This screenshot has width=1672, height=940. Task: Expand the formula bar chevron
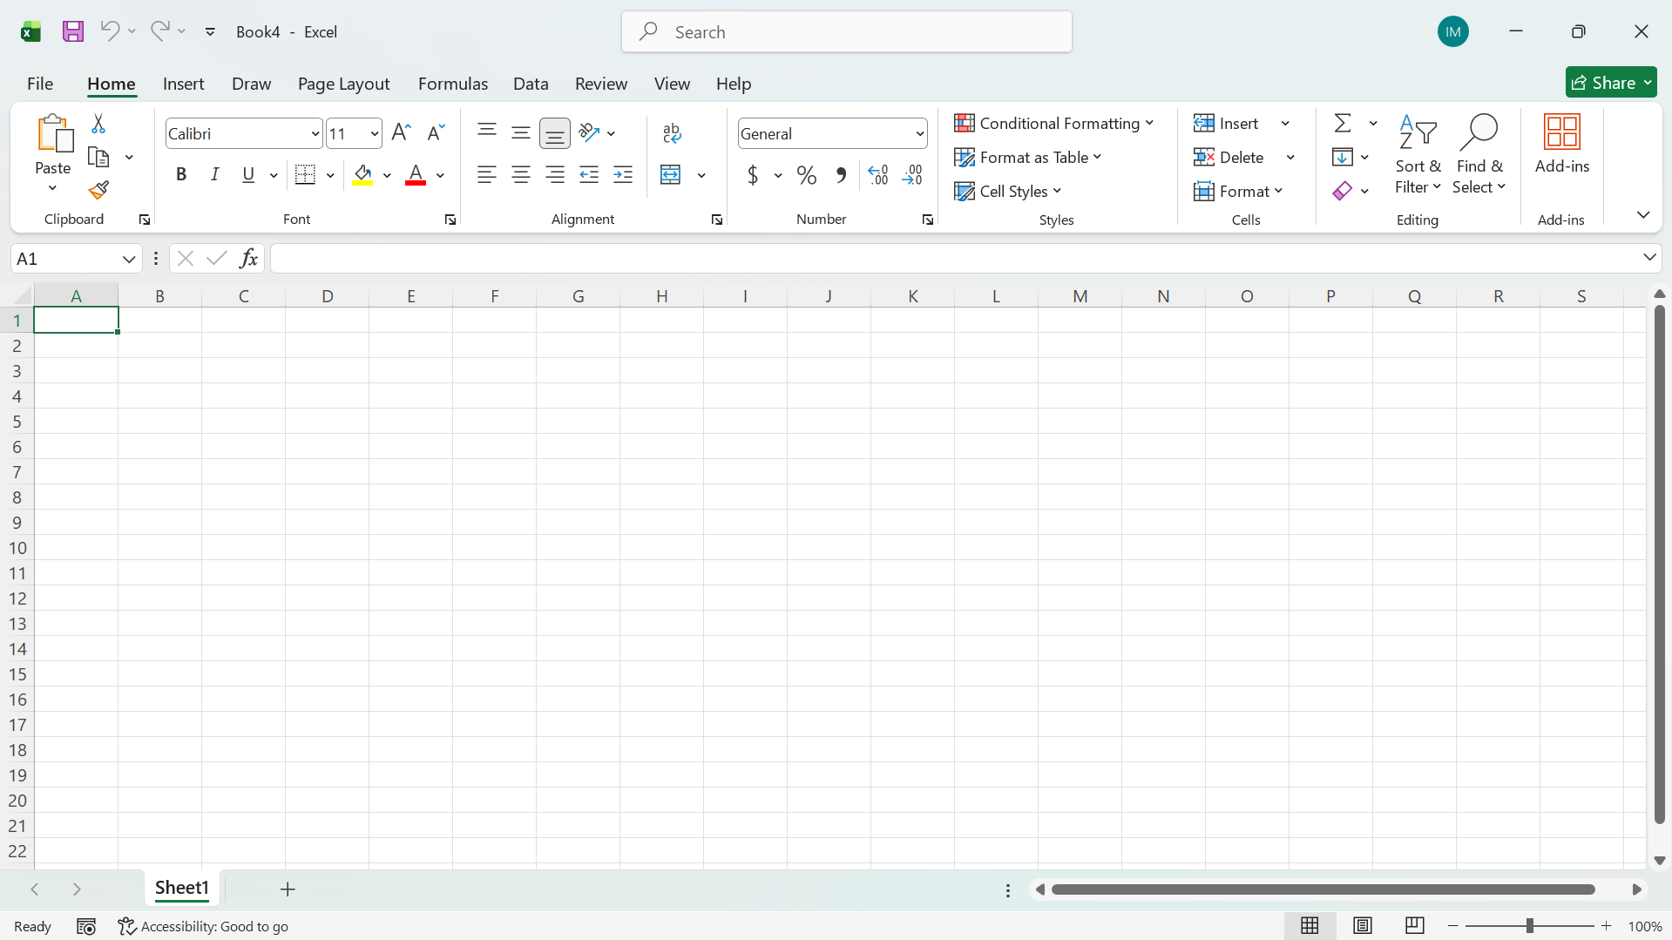(x=1649, y=257)
